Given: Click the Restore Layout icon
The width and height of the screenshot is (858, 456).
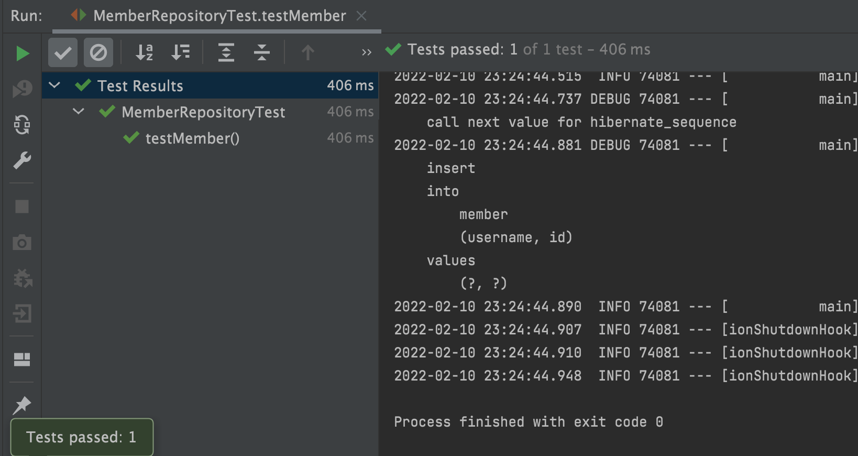Looking at the screenshot, I should coord(22,360).
